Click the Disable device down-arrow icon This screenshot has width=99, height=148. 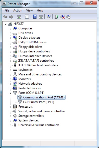(68, 17)
